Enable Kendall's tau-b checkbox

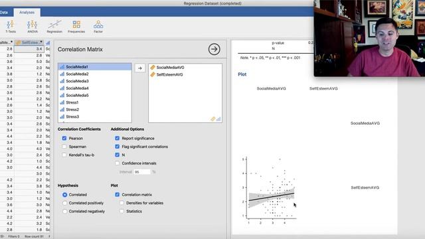pyautogui.click(x=64, y=155)
